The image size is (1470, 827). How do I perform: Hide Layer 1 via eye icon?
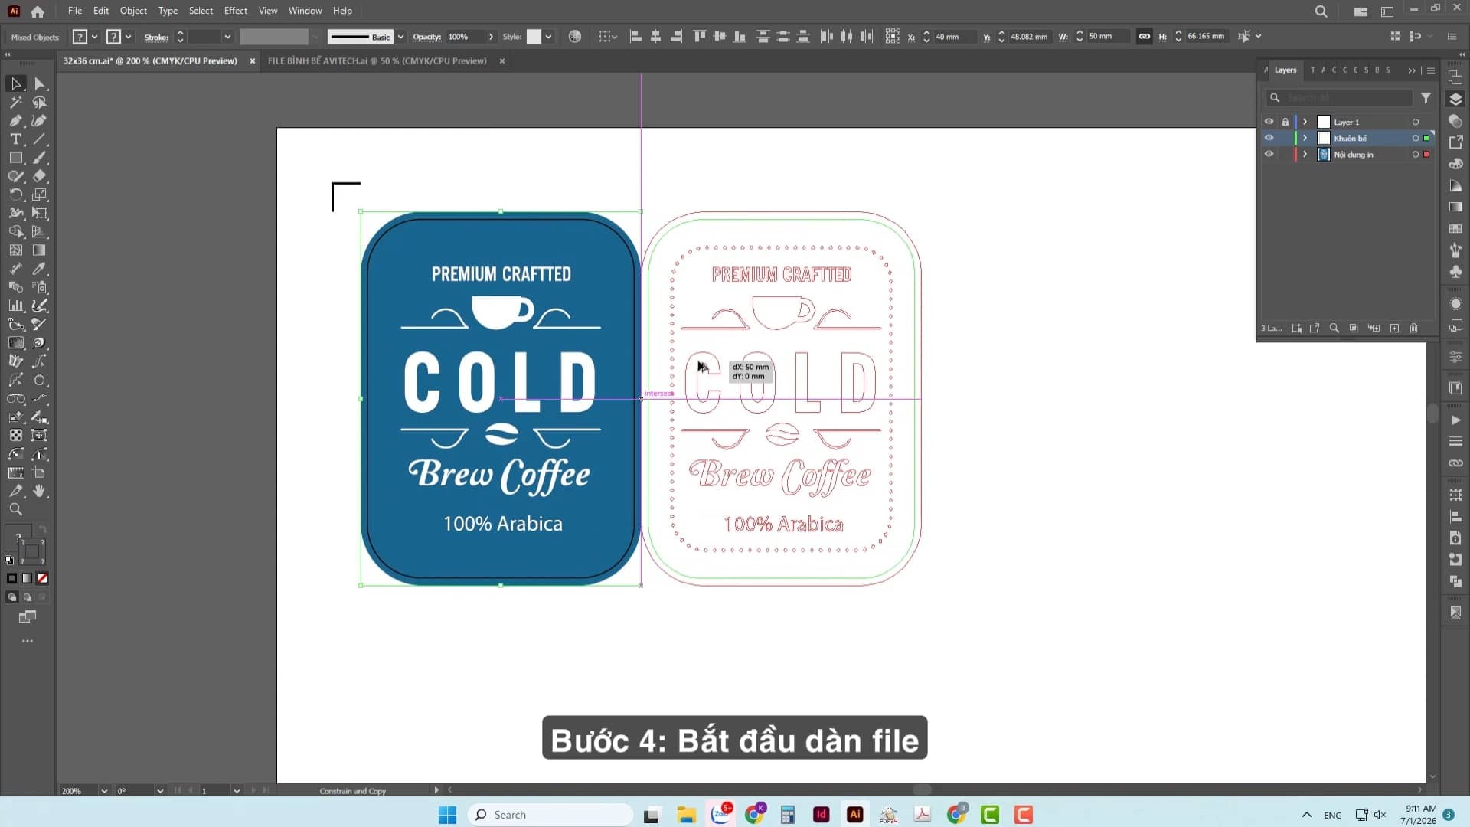1269,122
